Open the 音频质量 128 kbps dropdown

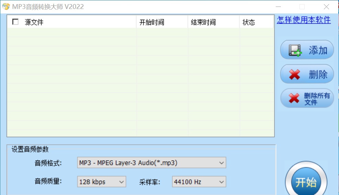pos(102,182)
